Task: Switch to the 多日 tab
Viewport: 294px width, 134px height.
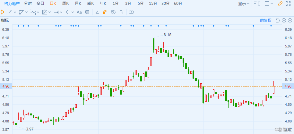Action: point(40,4)
